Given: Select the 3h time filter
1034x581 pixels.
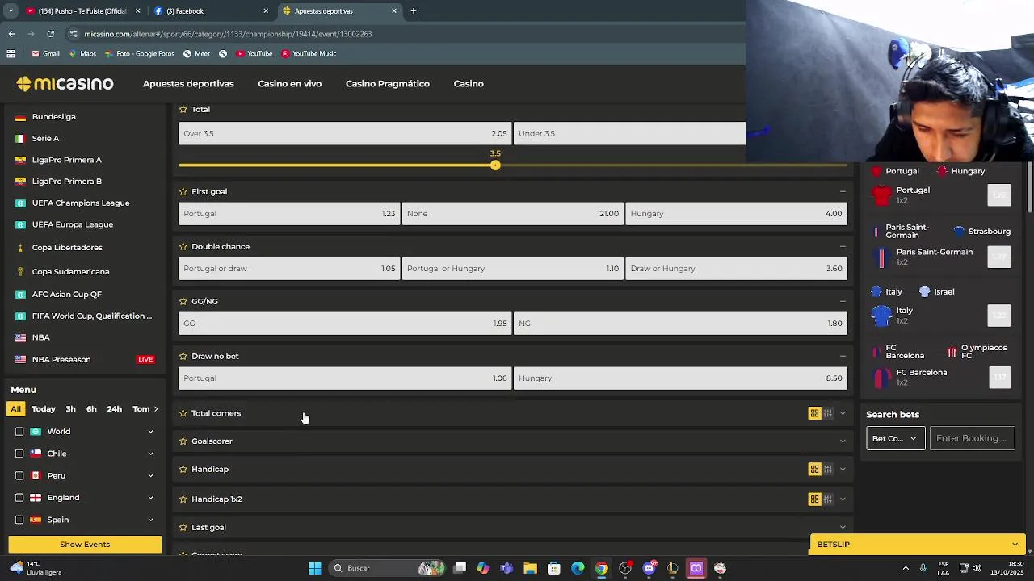Looking at the screenshot, I should point(70,409).
